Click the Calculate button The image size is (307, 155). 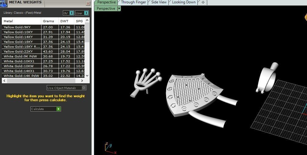tap(45, 109)
